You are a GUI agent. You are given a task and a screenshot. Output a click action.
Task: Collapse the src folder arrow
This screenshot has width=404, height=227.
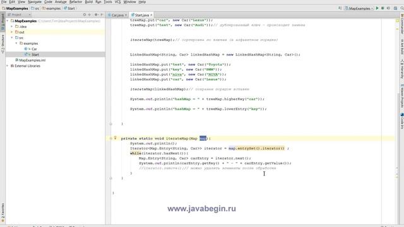[12, 38]
